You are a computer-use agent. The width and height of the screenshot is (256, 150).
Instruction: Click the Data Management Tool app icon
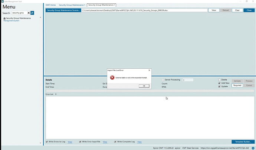[3, 1]
